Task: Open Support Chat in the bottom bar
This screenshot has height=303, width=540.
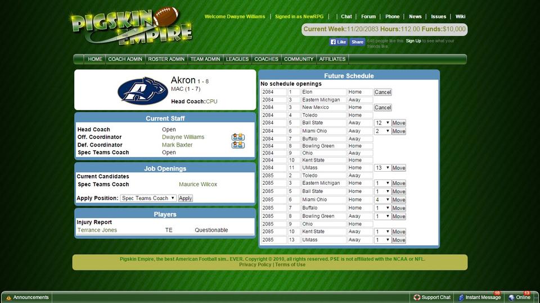Action: pyautogui.click(x=432, y=297)
